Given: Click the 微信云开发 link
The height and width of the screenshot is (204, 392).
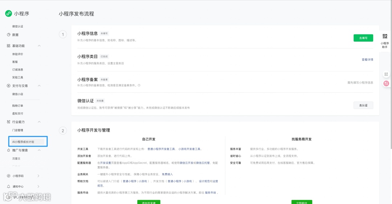Looking at the screenshot, I should click(x=186, y=163).
